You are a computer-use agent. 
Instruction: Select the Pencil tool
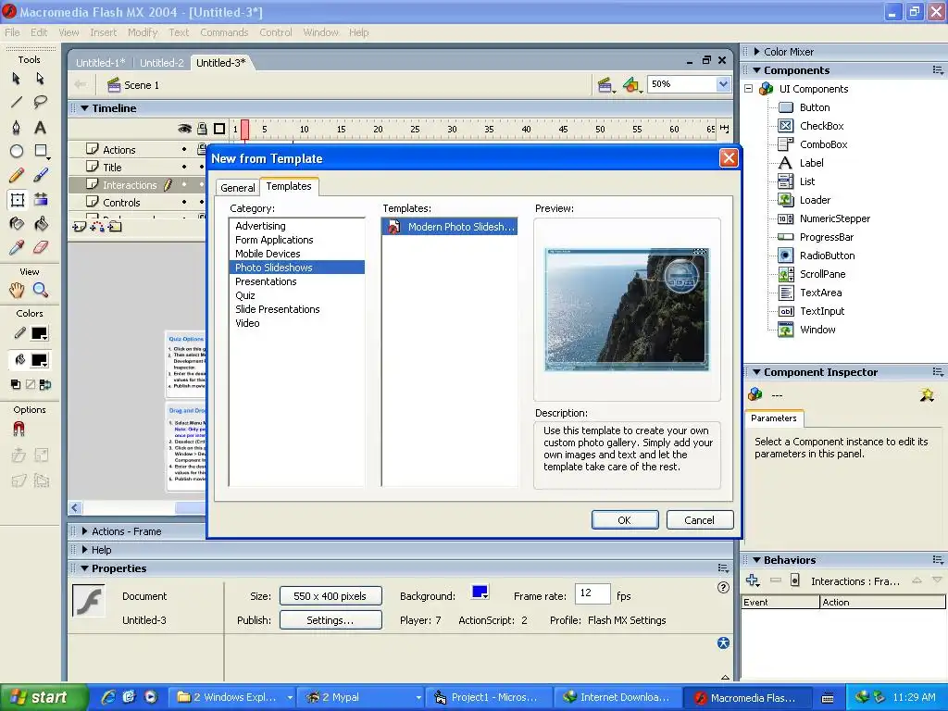[x=17, y=175]
